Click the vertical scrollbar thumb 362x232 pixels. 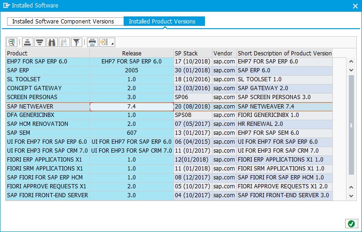[351, 125]
